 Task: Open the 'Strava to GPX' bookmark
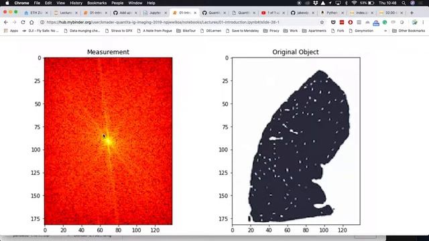(119, 31)
